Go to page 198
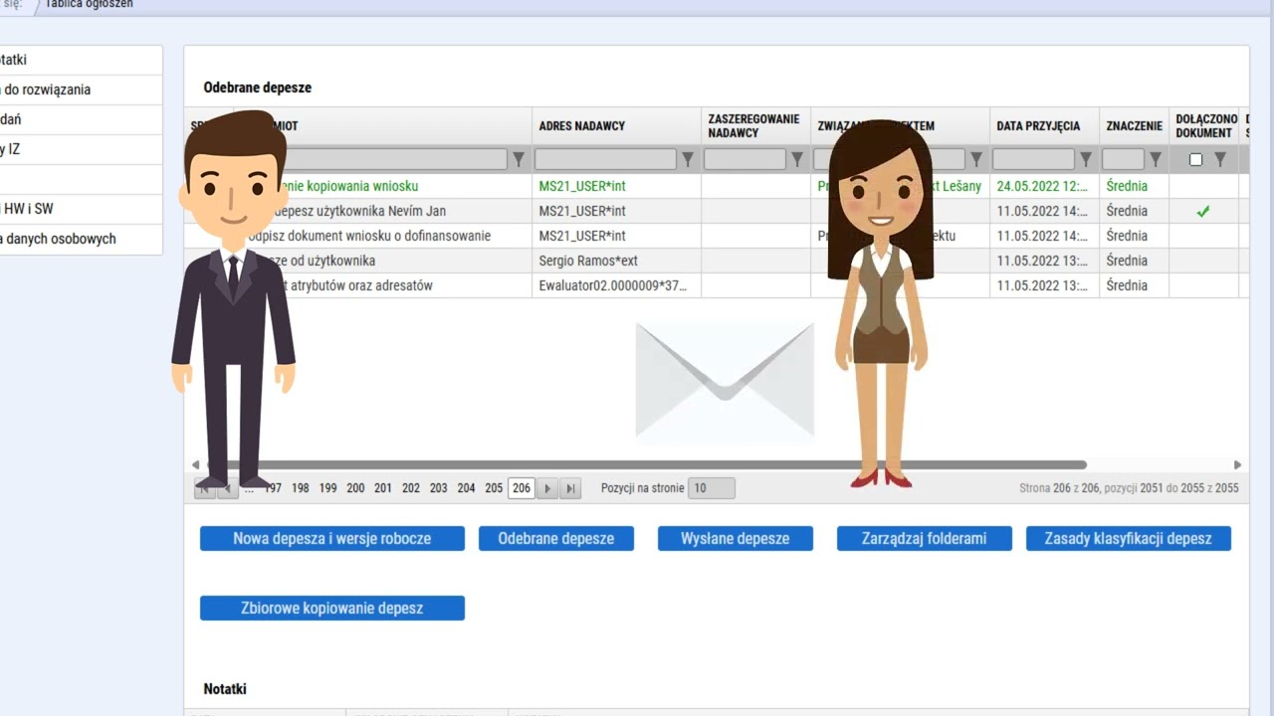Image resolution: width=1274 pixels, height=716 pixels. [x=300, y=488]
